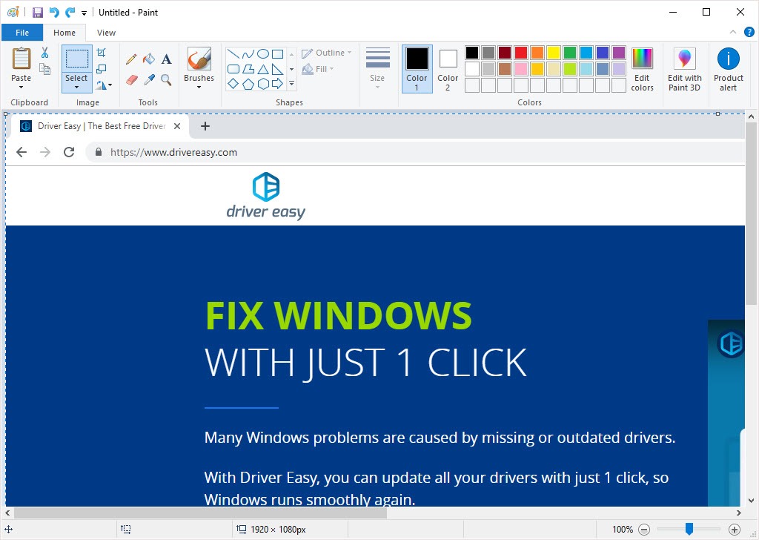Select the Fill with color tool

[x=148, y=59]
